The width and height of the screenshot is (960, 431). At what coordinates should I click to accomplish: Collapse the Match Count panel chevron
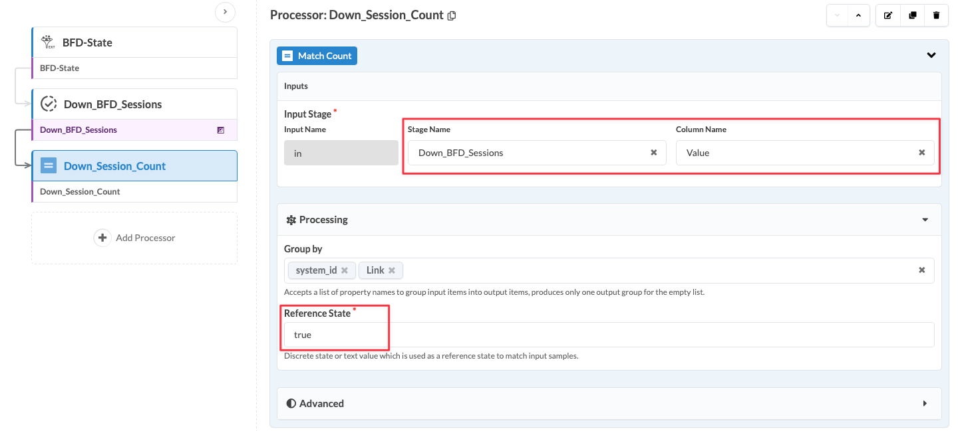pyautogui.click(x=931, y=55)
